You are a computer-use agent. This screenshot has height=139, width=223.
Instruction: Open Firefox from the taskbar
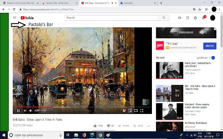tap(84, 135)
